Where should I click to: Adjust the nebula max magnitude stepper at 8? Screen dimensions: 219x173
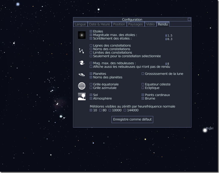(166, 64)
